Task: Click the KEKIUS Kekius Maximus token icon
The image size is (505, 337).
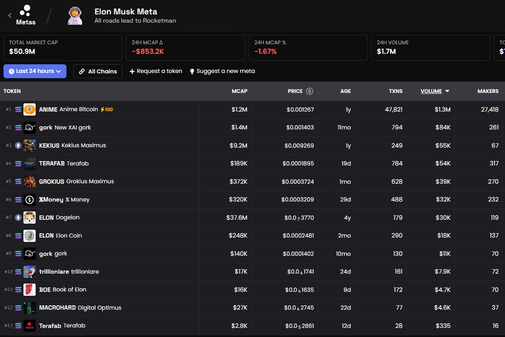Action: [29, 145]
